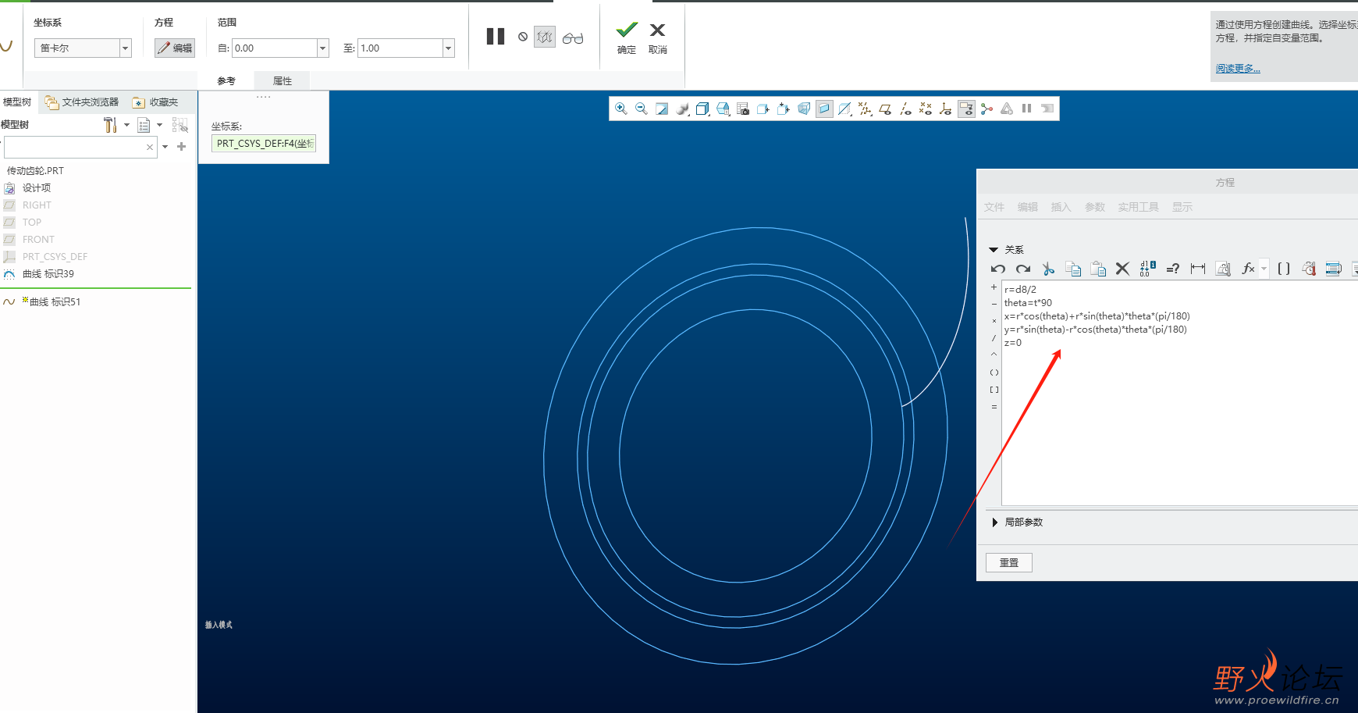Open the display style cube icon
The height and width of the screenshot is (713, 1358).
coord(702,109)
